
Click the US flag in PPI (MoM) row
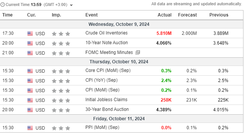click(x=30, y=128)
